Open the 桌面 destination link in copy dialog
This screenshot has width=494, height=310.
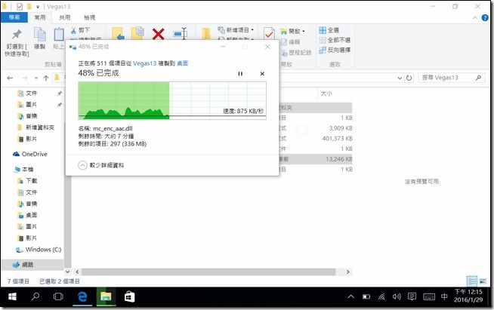click(182, 63)
